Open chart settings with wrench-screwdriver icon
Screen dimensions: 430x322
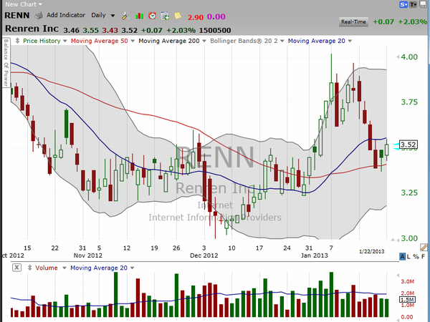[x=126, y=16]
